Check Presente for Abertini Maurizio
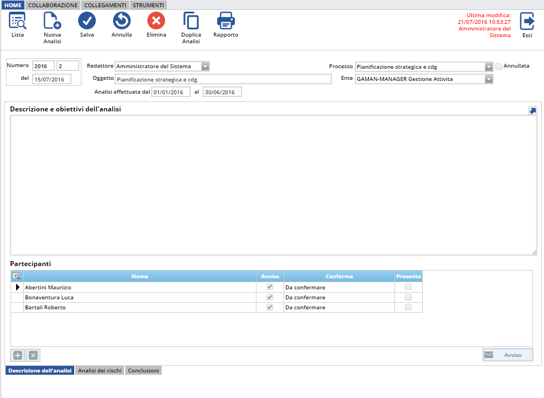544x398 pixels. pos(408,287)
